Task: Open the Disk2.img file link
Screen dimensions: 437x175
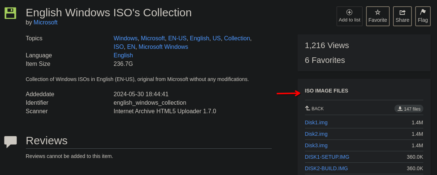Action: pos(316,134)
